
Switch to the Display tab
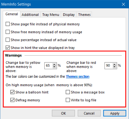click(x=69, y=15)
